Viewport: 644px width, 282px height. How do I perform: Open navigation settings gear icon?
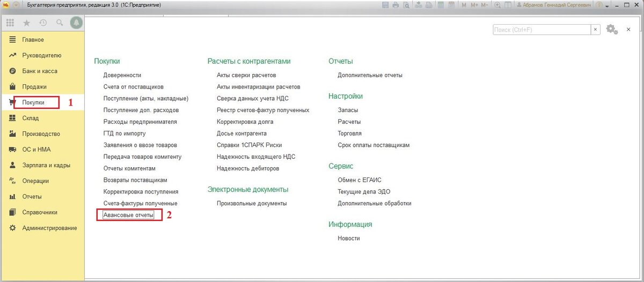pos(612,29)
